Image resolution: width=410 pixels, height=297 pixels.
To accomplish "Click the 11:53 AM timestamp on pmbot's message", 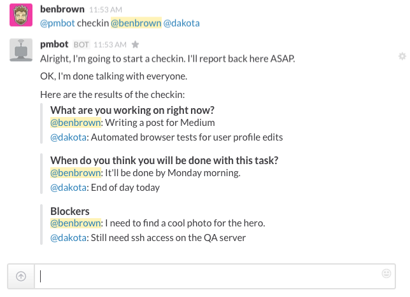I will click(x=110, y=45).
